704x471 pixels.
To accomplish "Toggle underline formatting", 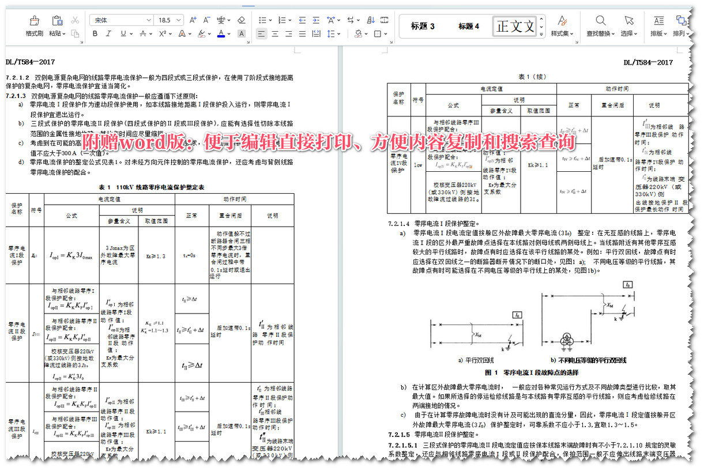I will click(x=123, y=33).
